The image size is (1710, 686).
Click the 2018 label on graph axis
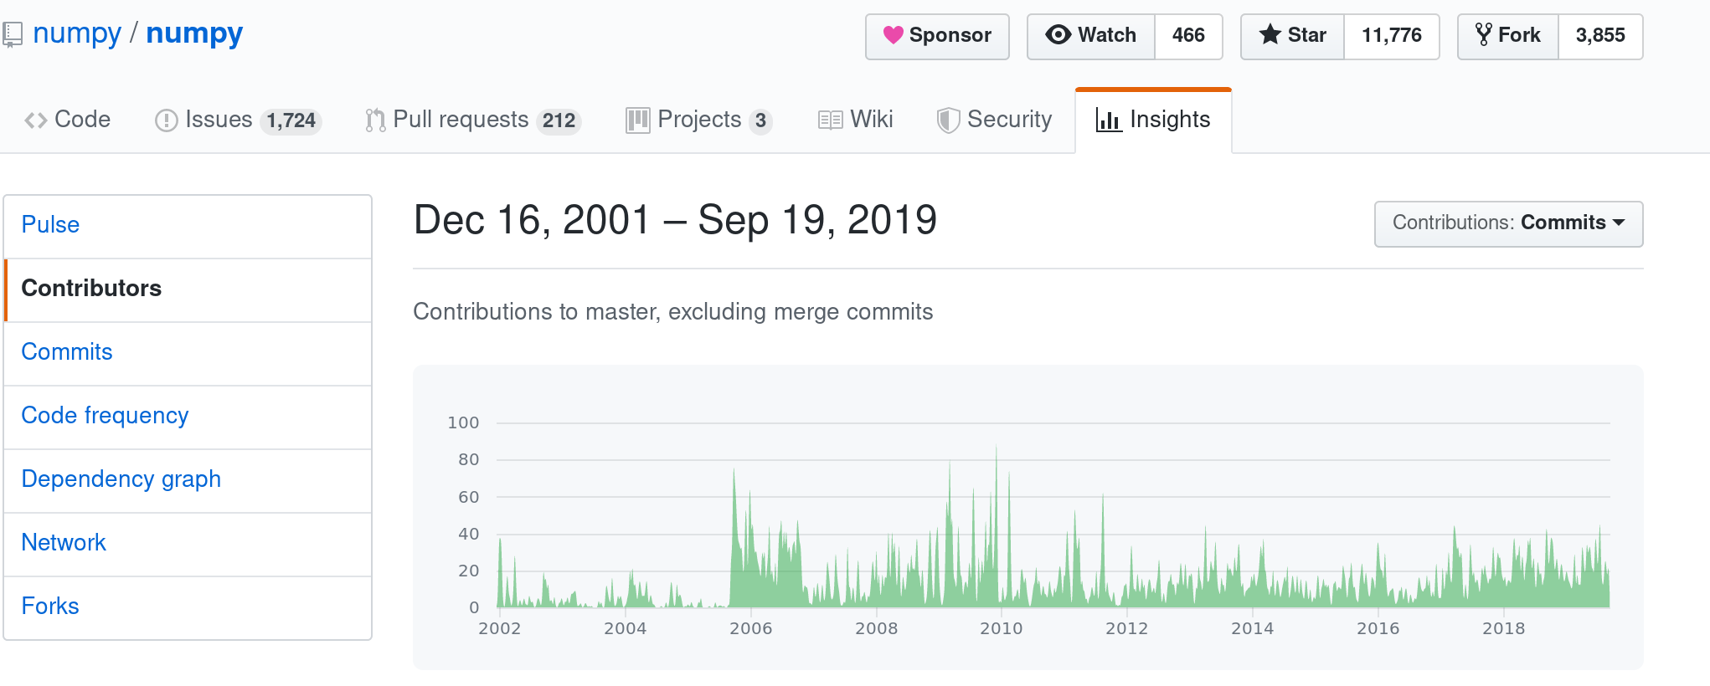click(1503, 628)
